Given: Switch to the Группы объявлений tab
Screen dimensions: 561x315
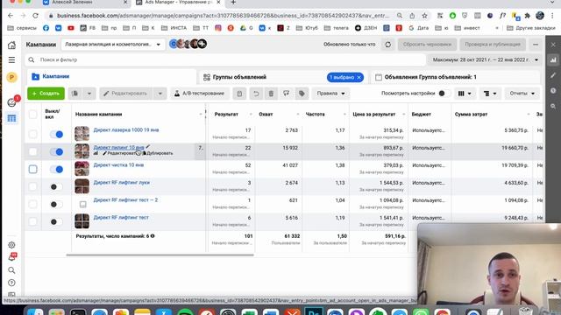Looking at the screenshot, I should click(282, 77).
